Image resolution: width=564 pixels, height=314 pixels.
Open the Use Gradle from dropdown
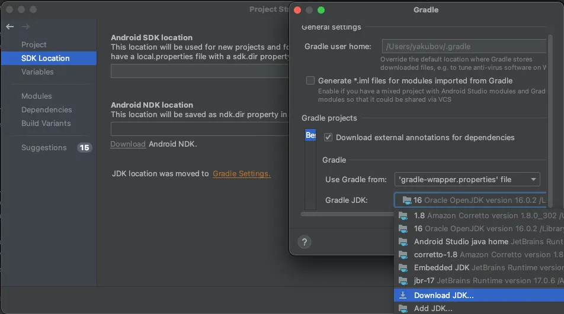pyautogui.click(x=467, y=179)
